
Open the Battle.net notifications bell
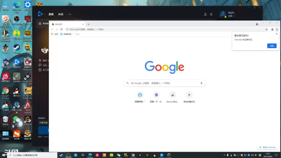click(211, 14)
